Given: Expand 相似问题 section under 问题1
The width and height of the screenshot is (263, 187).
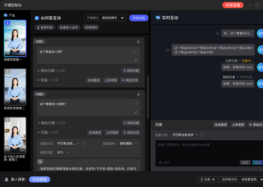Looking at the screenshot, I should [39, 71].
